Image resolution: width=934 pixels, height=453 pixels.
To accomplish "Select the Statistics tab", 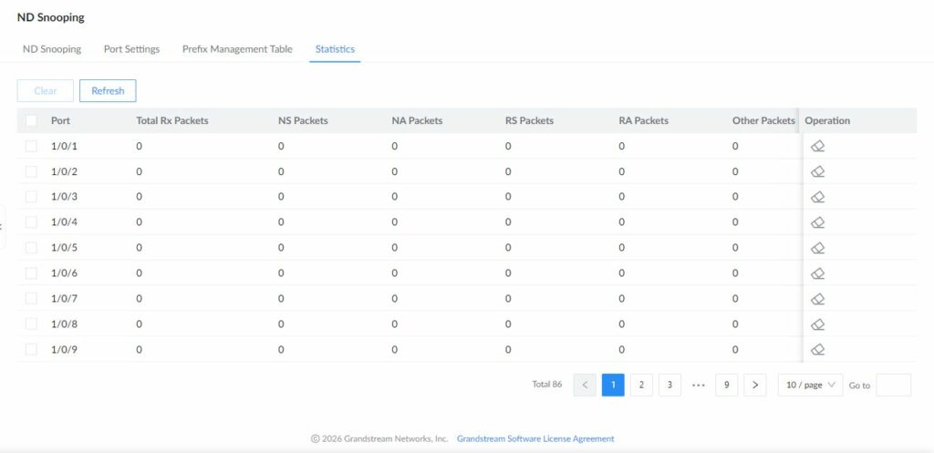I will (x=335, y=49).
